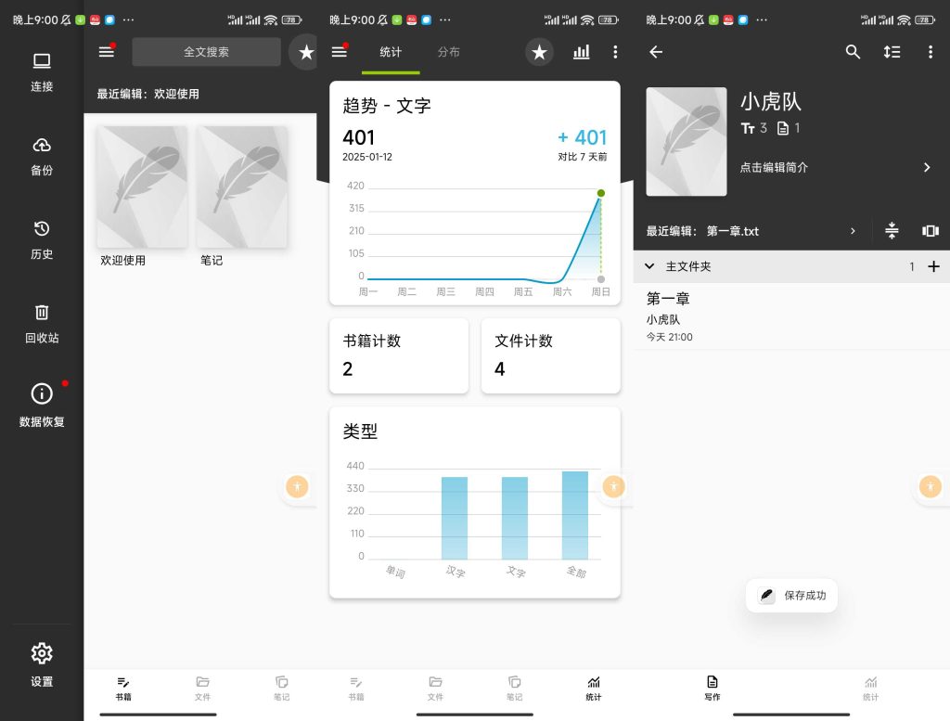950x721 pixels.
Task: Tap the 汉字 bar in 类型 chart
Action: pyautogui.click(x=455, y=518)
